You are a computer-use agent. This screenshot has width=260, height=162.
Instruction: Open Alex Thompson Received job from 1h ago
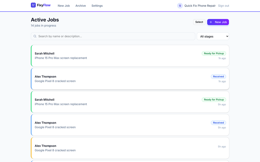130,79
